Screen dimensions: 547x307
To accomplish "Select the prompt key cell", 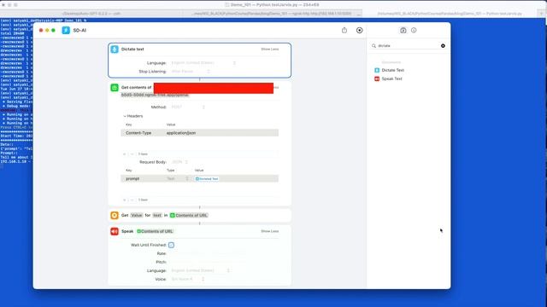I will coord(132,178).
